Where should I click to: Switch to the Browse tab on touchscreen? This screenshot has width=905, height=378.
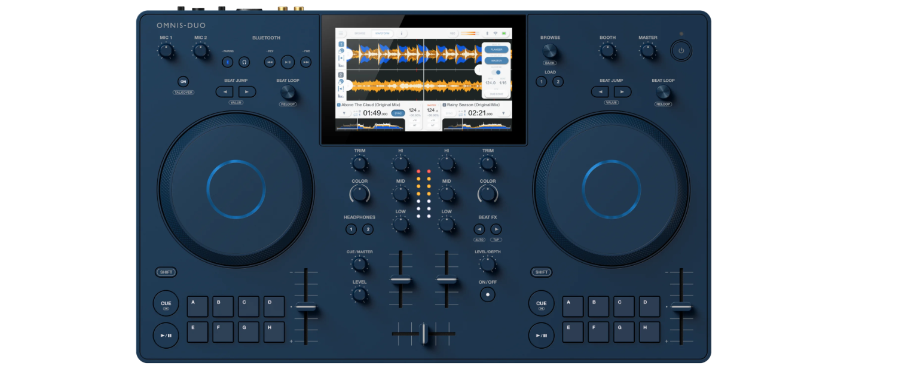click(360, 33)
